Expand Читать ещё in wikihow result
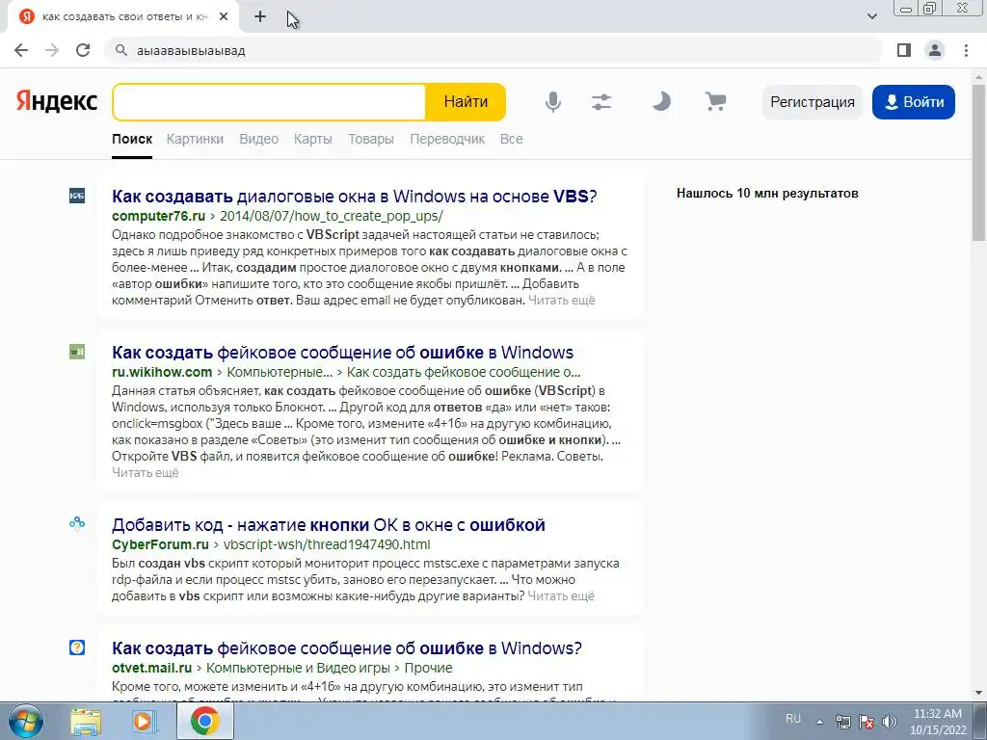The width and height of the screenshot is (987, 740). [x=146, y=472]
